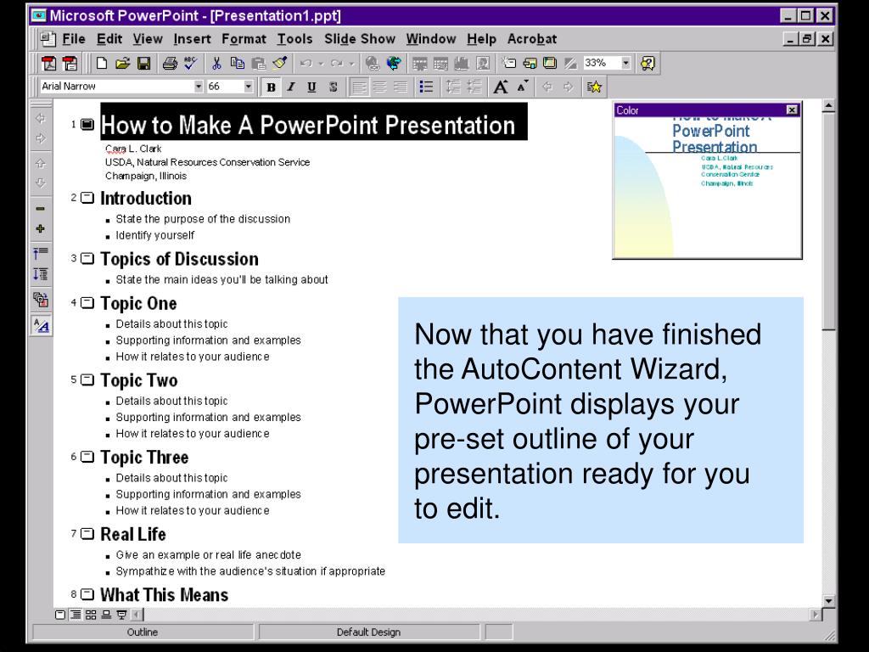Click the Cut scissors icon

(217, 63)
